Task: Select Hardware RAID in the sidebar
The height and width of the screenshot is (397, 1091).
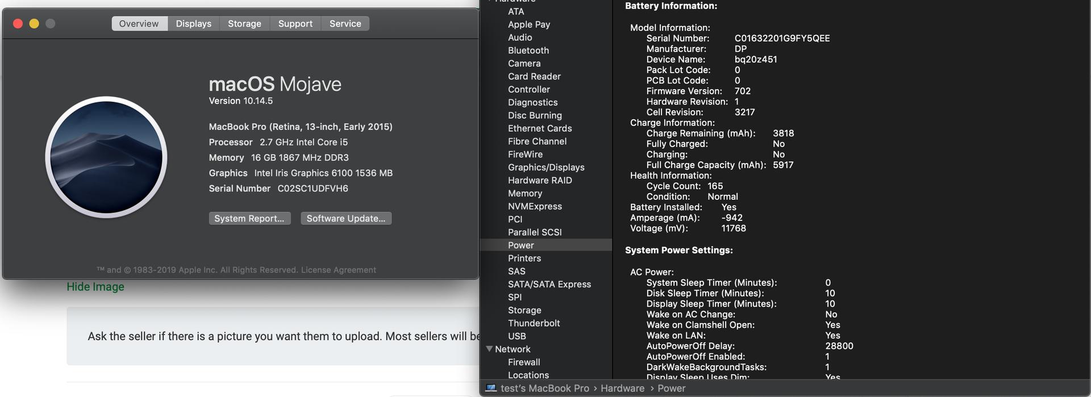Action: coord(540,181)
